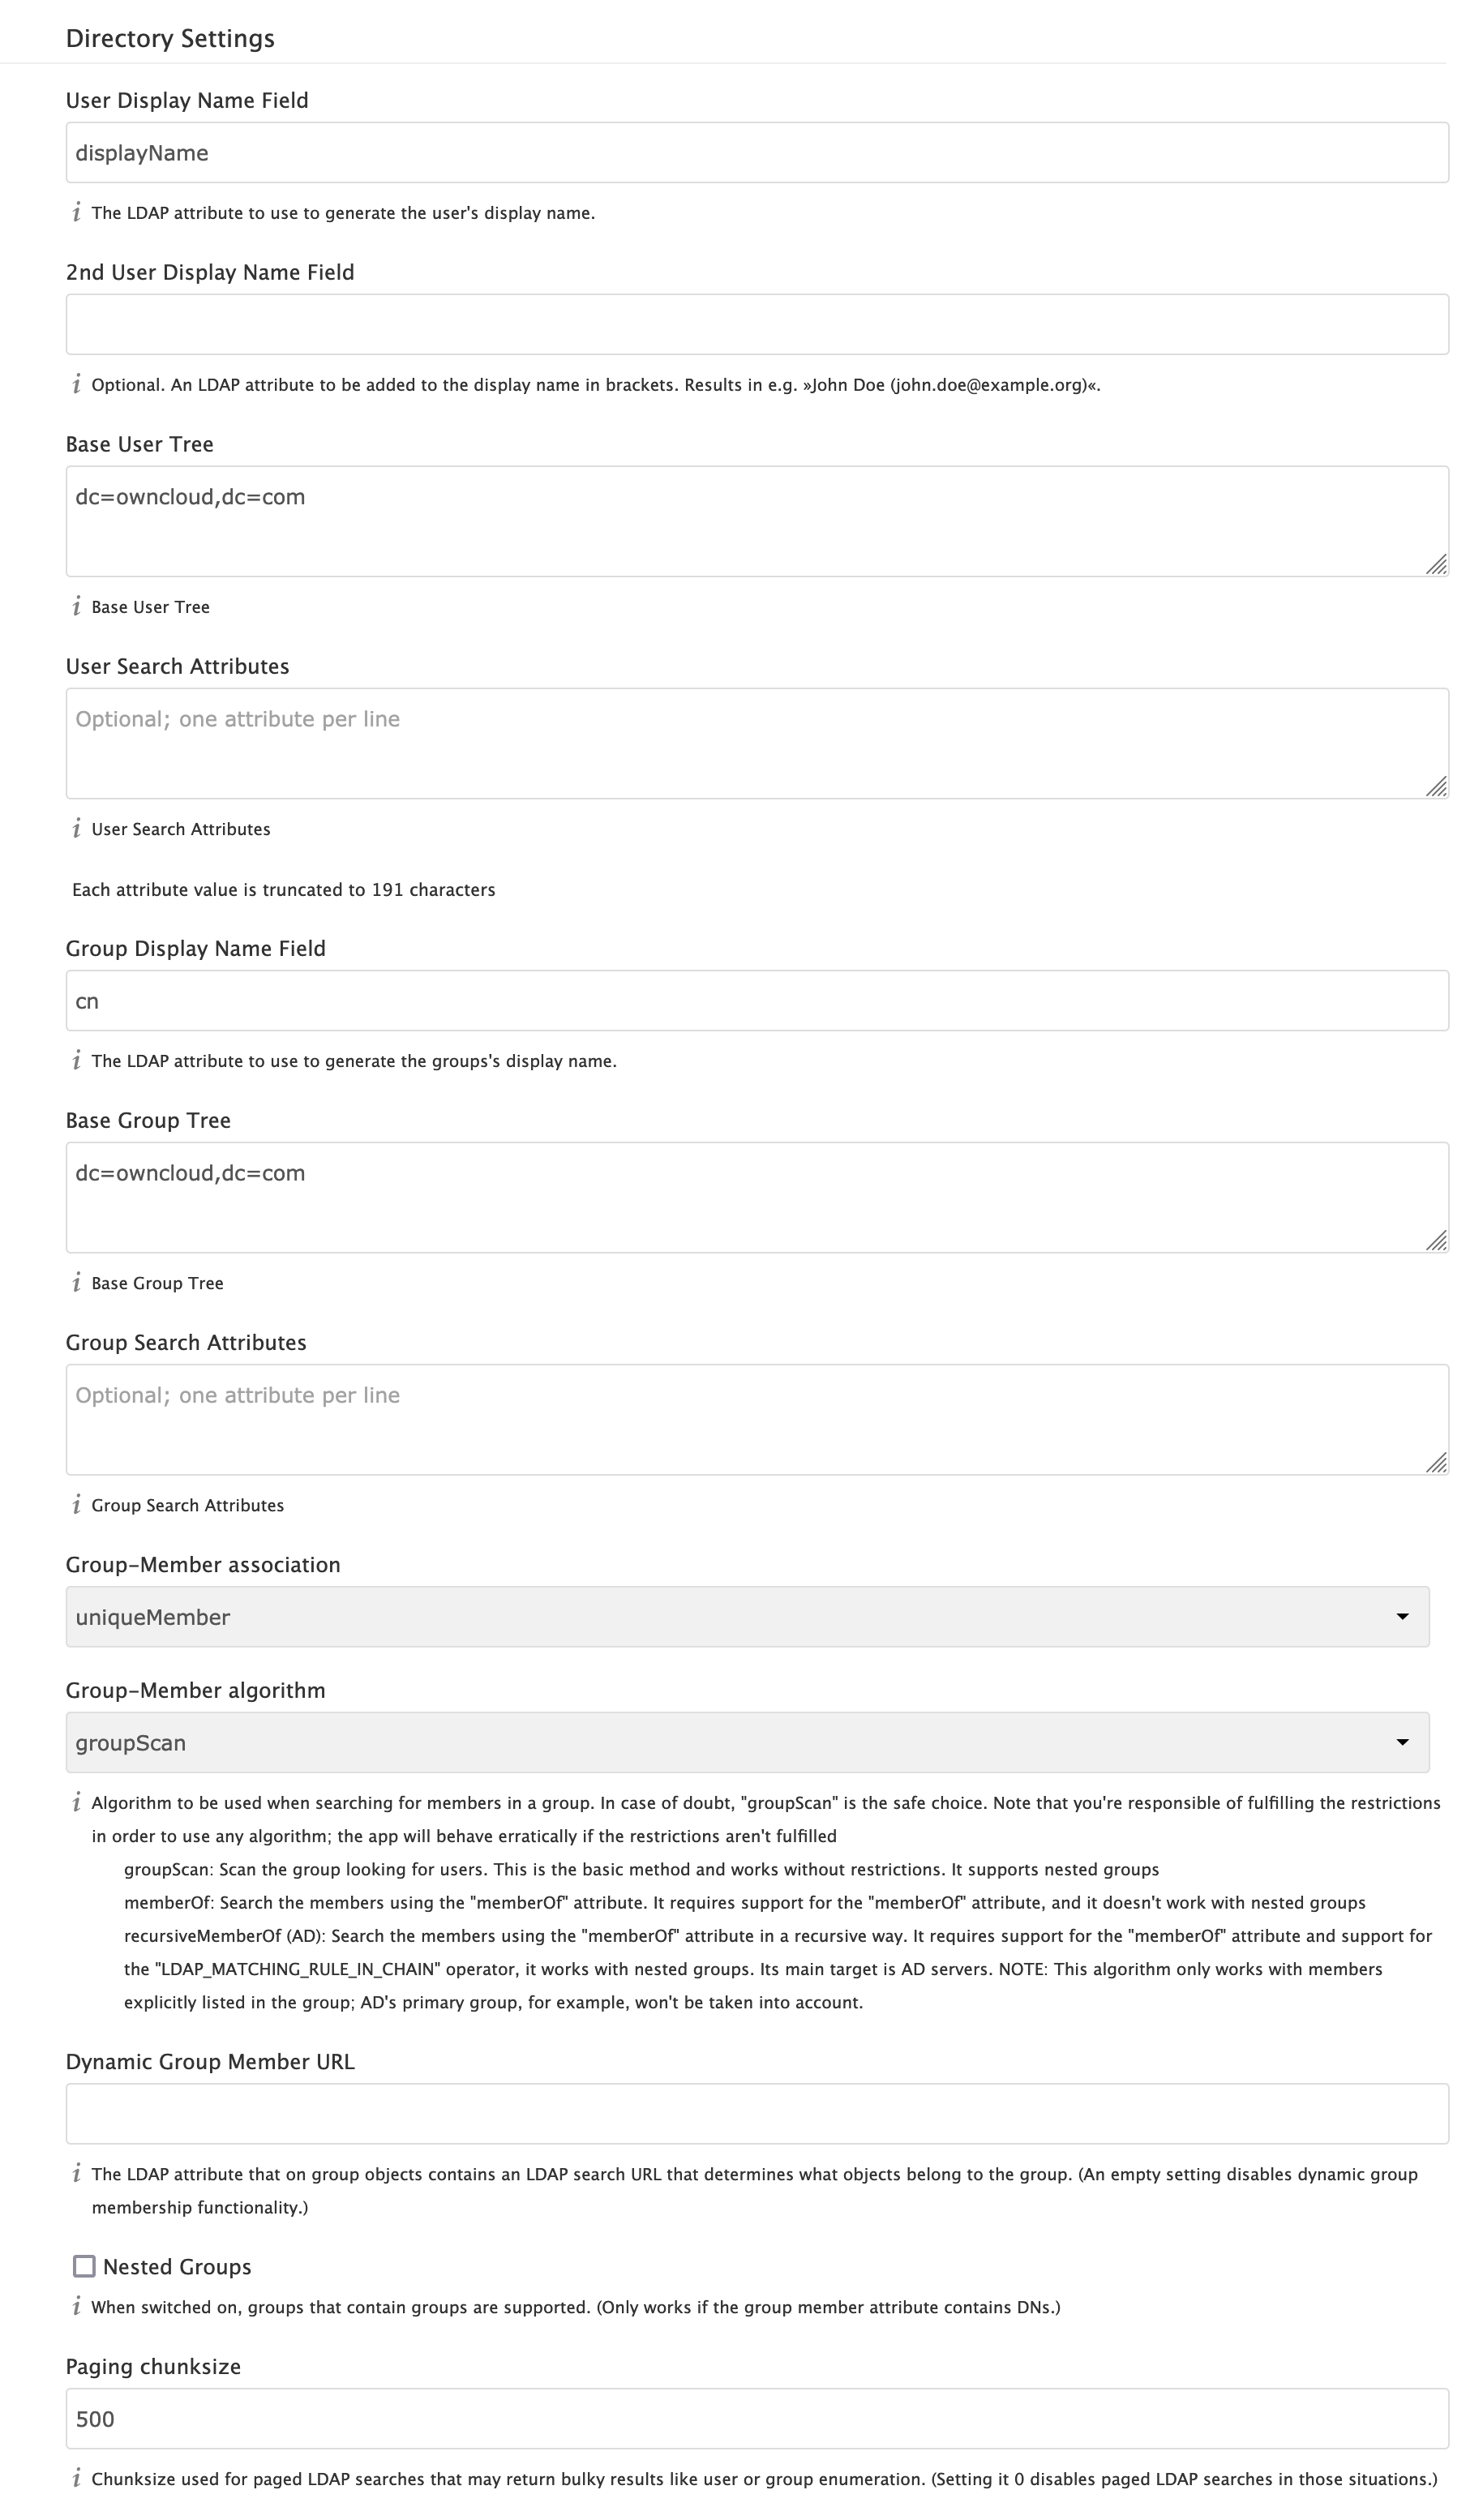Click the User Display Name Field input
Viewport: 1483px width, 2520px height.
pos(757,153)
